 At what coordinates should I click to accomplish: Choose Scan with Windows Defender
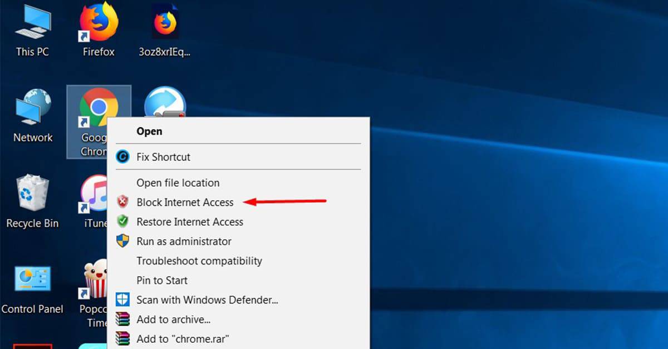click(x=238, y=300)
